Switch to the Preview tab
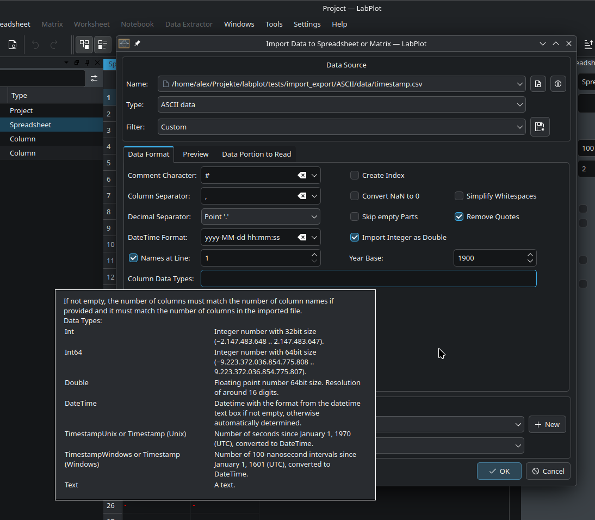Viewport: 595px width, 520px height. coord(195,154)
